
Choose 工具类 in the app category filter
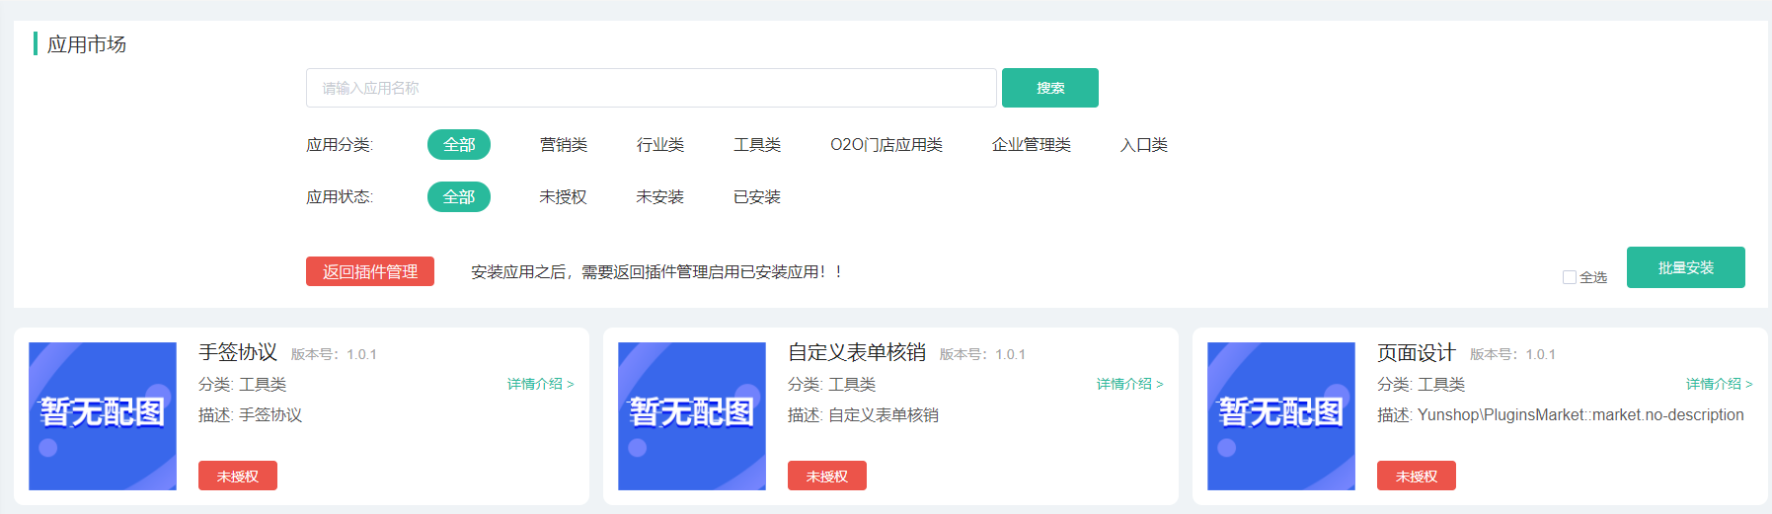point(756,145)
